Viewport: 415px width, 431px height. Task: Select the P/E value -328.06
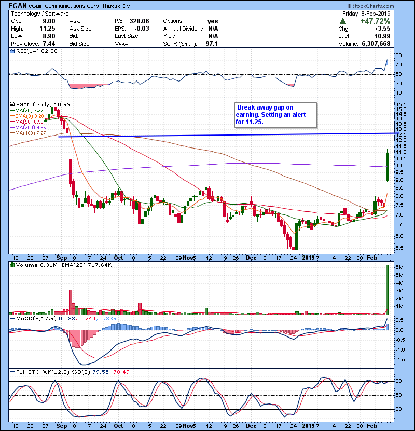pyautogui.click(x=139, y=21)
